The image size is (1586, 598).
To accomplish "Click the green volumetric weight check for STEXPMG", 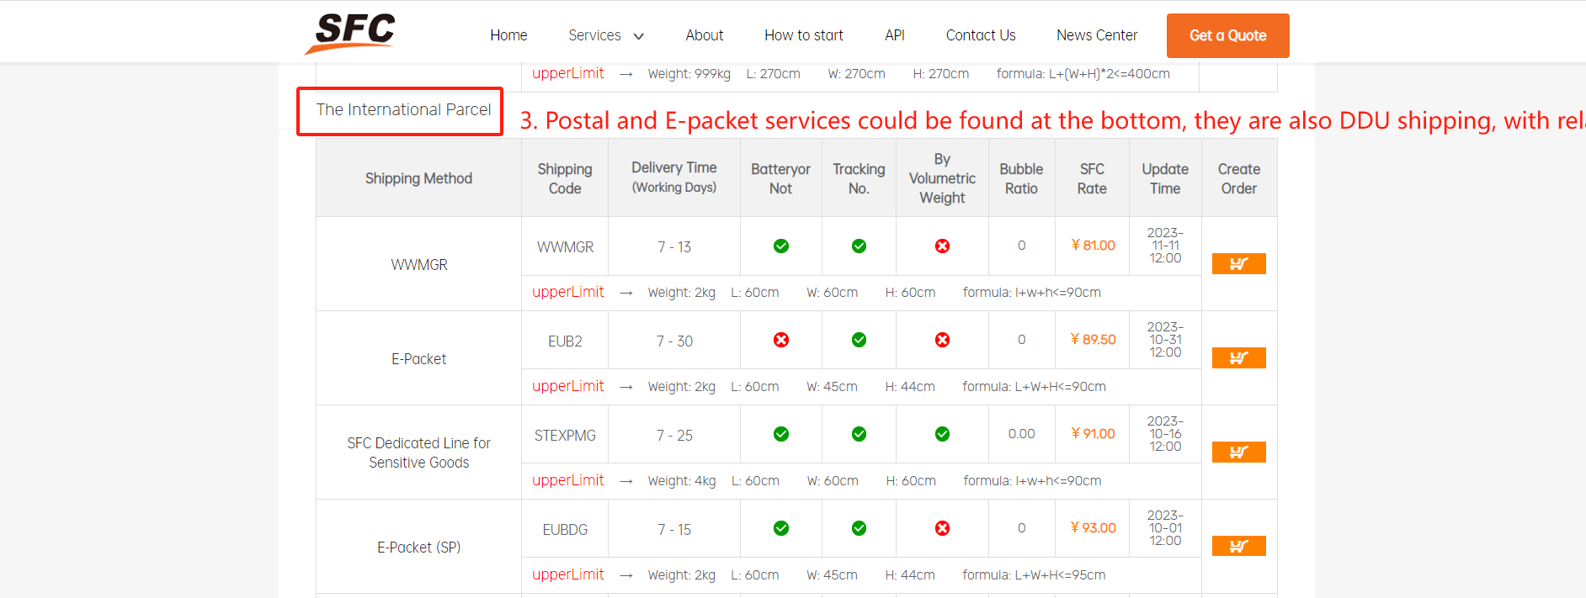I will click(x=942, y=434).
